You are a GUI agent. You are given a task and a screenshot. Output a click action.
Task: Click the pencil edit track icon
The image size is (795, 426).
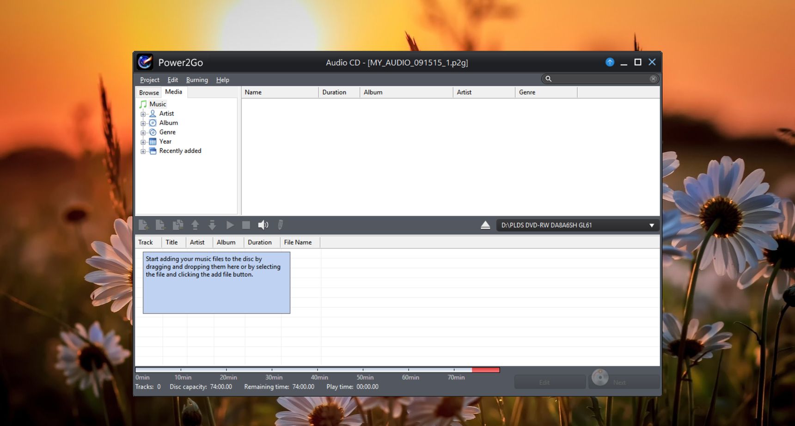point(280,225)
